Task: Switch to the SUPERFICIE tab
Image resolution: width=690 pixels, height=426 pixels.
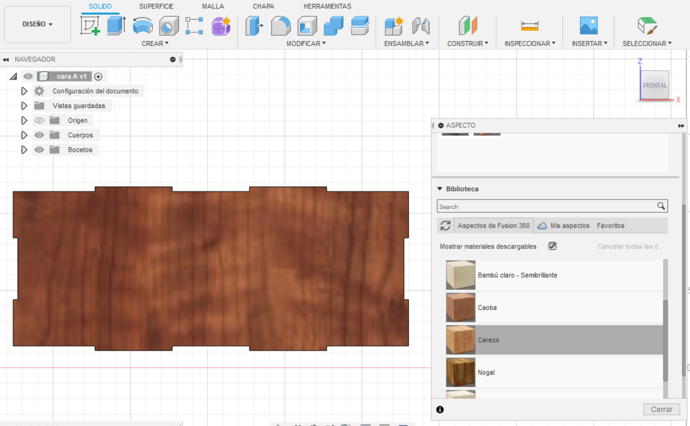Action: [x=156, y=6]
